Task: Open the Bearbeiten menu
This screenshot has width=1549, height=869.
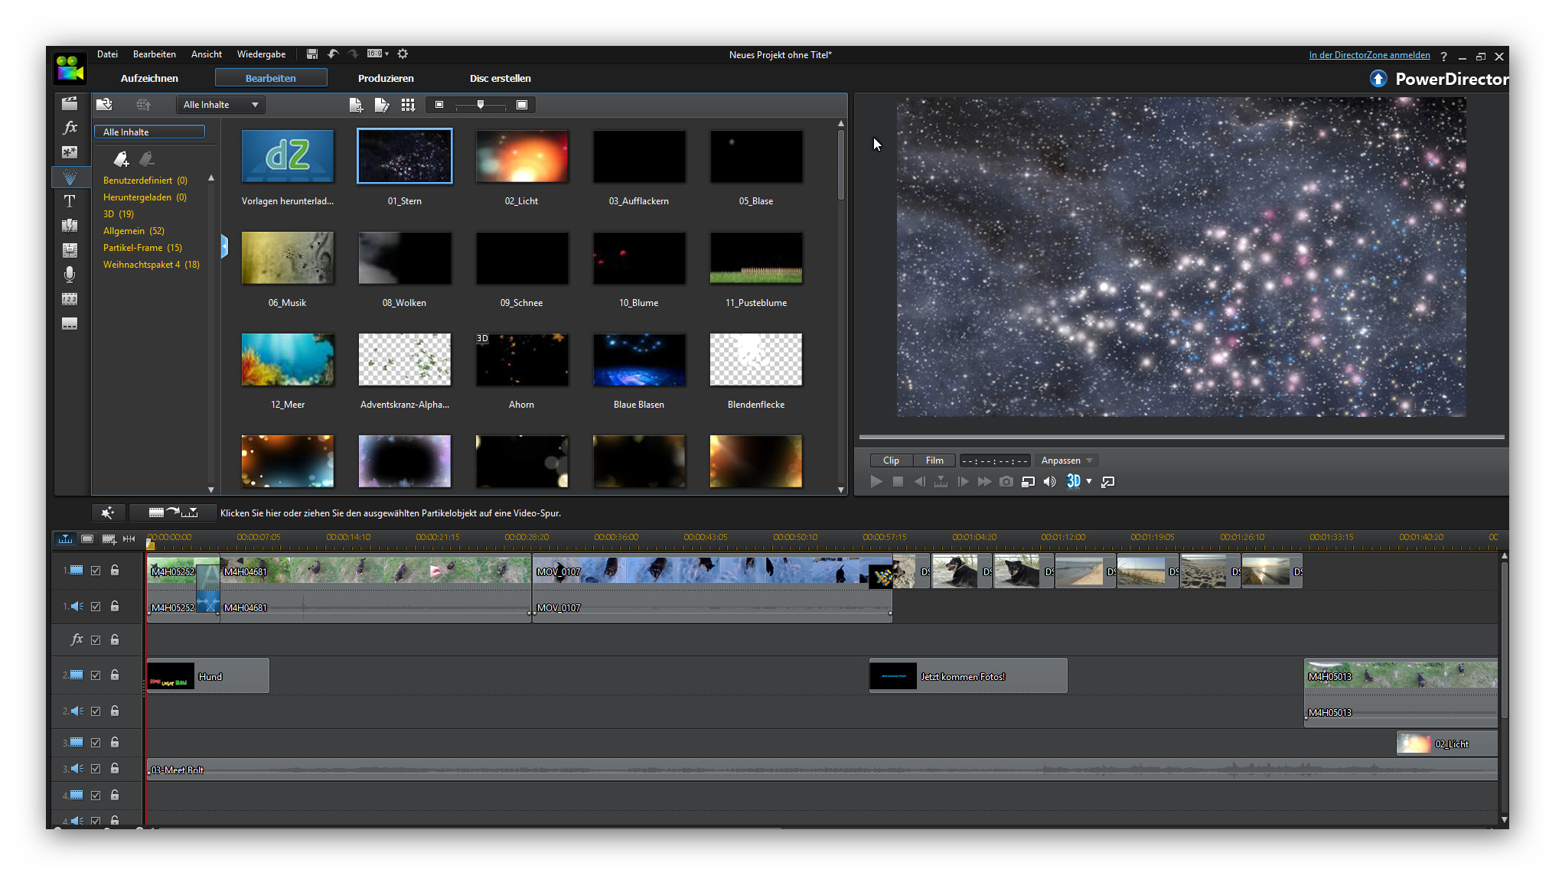Action: coord(155,54)
